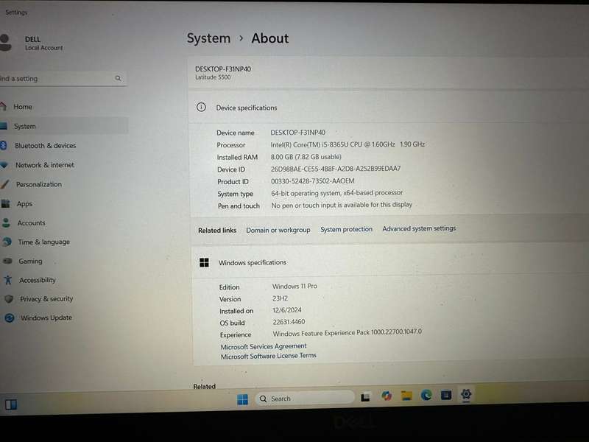Select the 8.00 GB installed RAM value
The width and height of the screenshot is (589, 442).
coord(306,157)
